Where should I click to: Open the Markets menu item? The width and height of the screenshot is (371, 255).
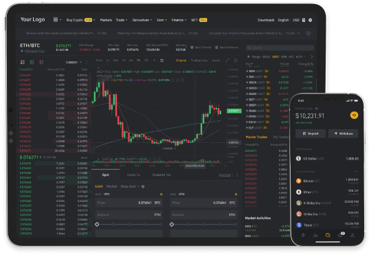click(x=106, y=20)
